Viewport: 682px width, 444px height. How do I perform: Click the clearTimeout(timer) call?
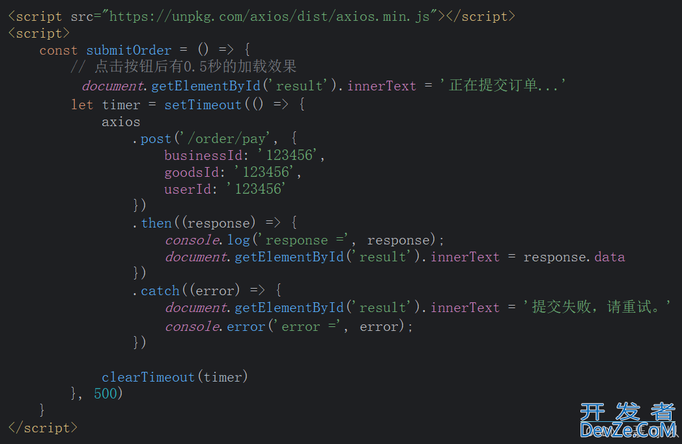click(175, 377)
